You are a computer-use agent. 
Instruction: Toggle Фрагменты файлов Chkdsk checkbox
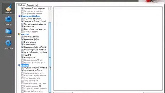click(22, 47)
